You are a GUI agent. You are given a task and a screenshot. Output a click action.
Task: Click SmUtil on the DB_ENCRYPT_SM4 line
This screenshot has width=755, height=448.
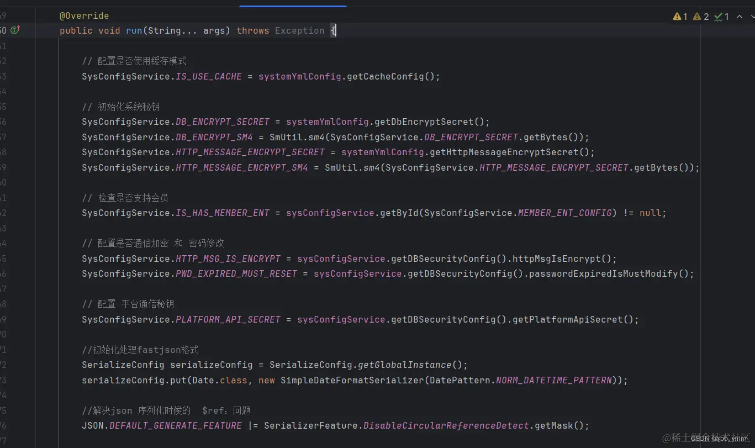coord(286,137)
